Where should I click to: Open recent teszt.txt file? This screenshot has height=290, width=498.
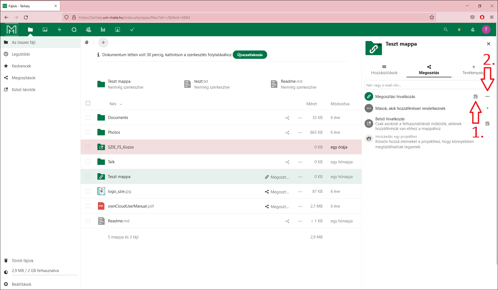click(x=207, y=84)
